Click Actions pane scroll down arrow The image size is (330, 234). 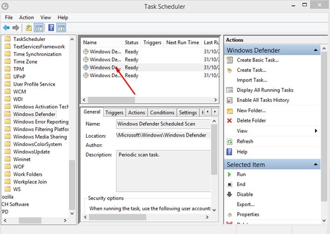[324, 221]
